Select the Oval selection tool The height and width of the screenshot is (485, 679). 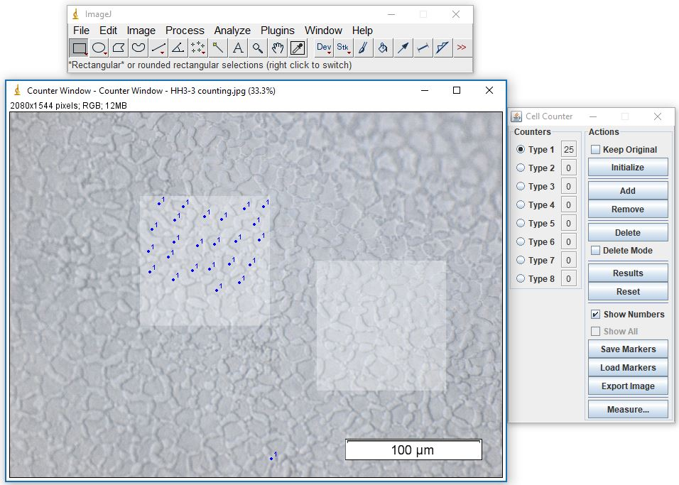(99, 48)
